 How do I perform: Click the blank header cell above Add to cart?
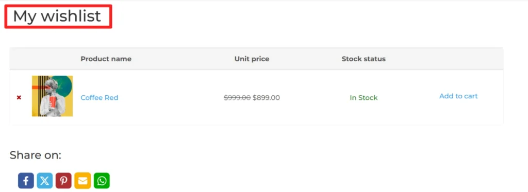pos(458,59)
